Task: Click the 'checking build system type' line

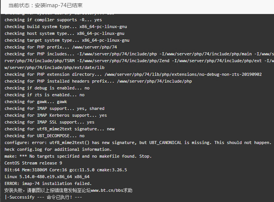Action: (x=66, y=27)
